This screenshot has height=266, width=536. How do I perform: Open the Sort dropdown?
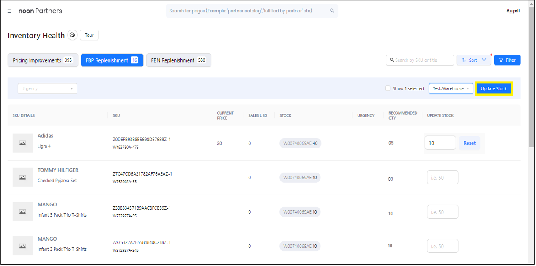473,60
